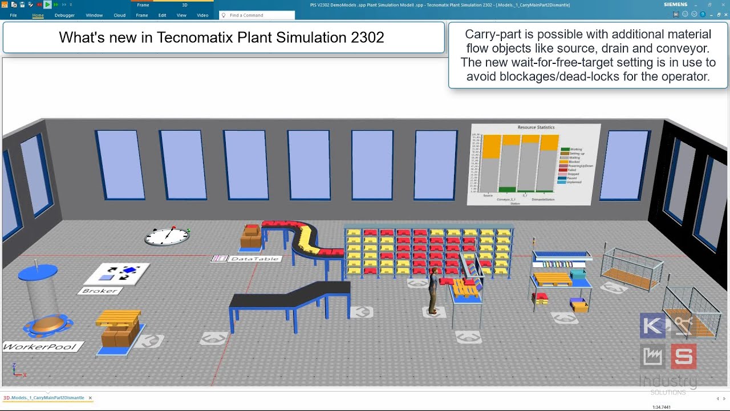Select the Frame context tab group header

143,5
